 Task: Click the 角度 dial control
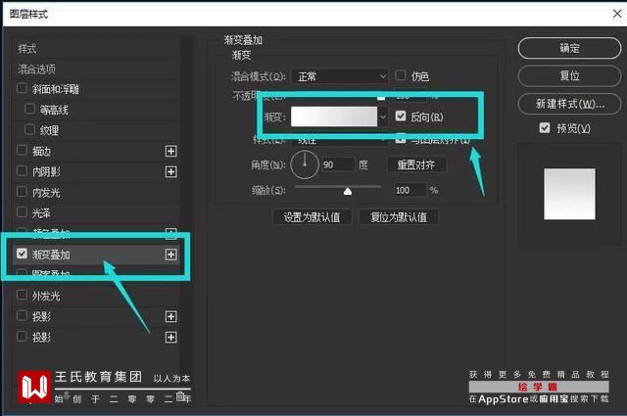305,164
